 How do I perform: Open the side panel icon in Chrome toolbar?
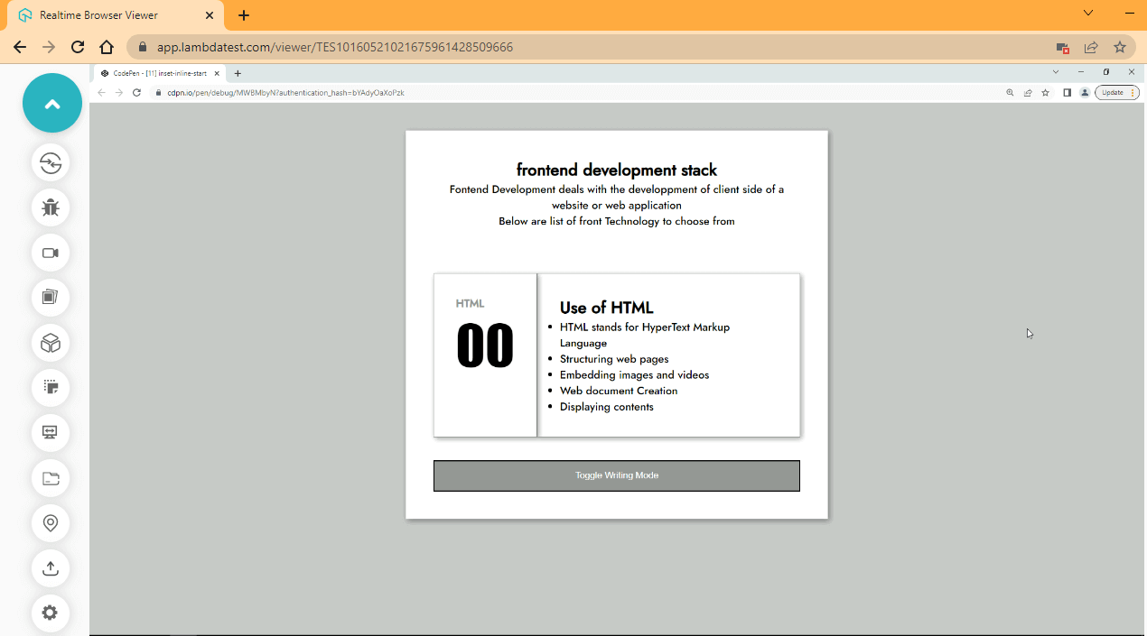(1067, 92)
